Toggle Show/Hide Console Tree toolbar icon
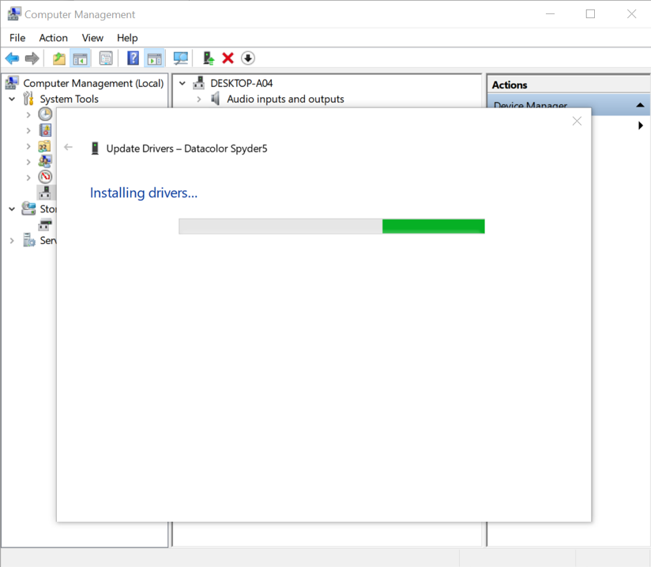The image size is (651, 567). tap(80, 58)
